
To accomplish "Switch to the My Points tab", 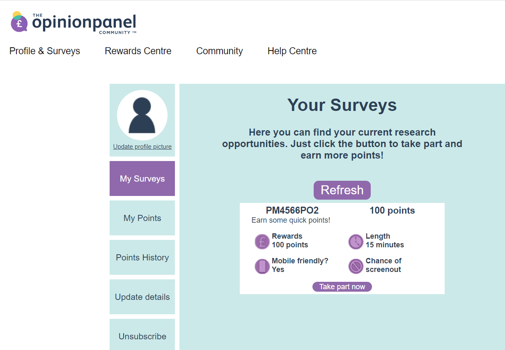I will click(x=142, y=218).
